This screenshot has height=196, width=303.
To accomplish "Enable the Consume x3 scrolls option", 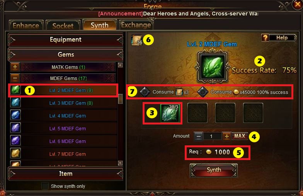I will pos(145,92).
